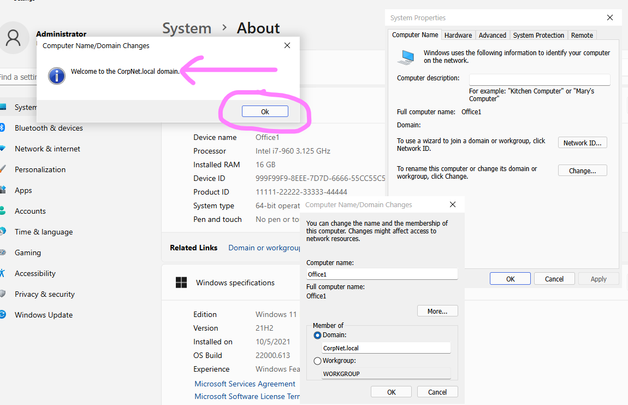Image resolution: width=628 pixels, height=405 pixels.
Task: Click the processor value Intel i7-960 3.125 GHz
Action: coord(293,151)
